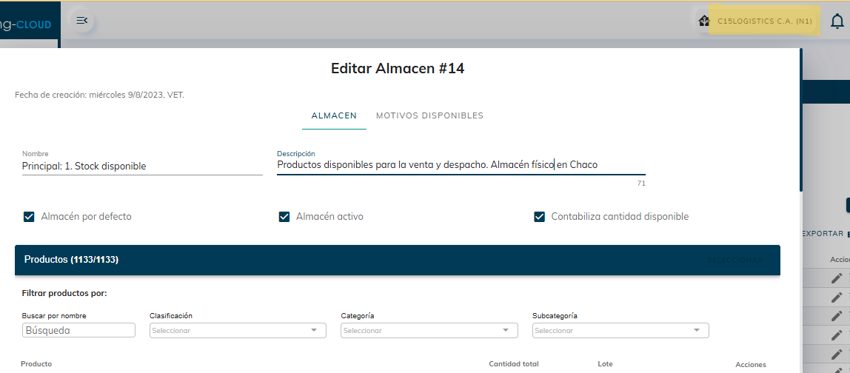The height and width of the screenshot is (373, 850).
Task: Click the company house icon in the header
Action: (x=703, y=21)
